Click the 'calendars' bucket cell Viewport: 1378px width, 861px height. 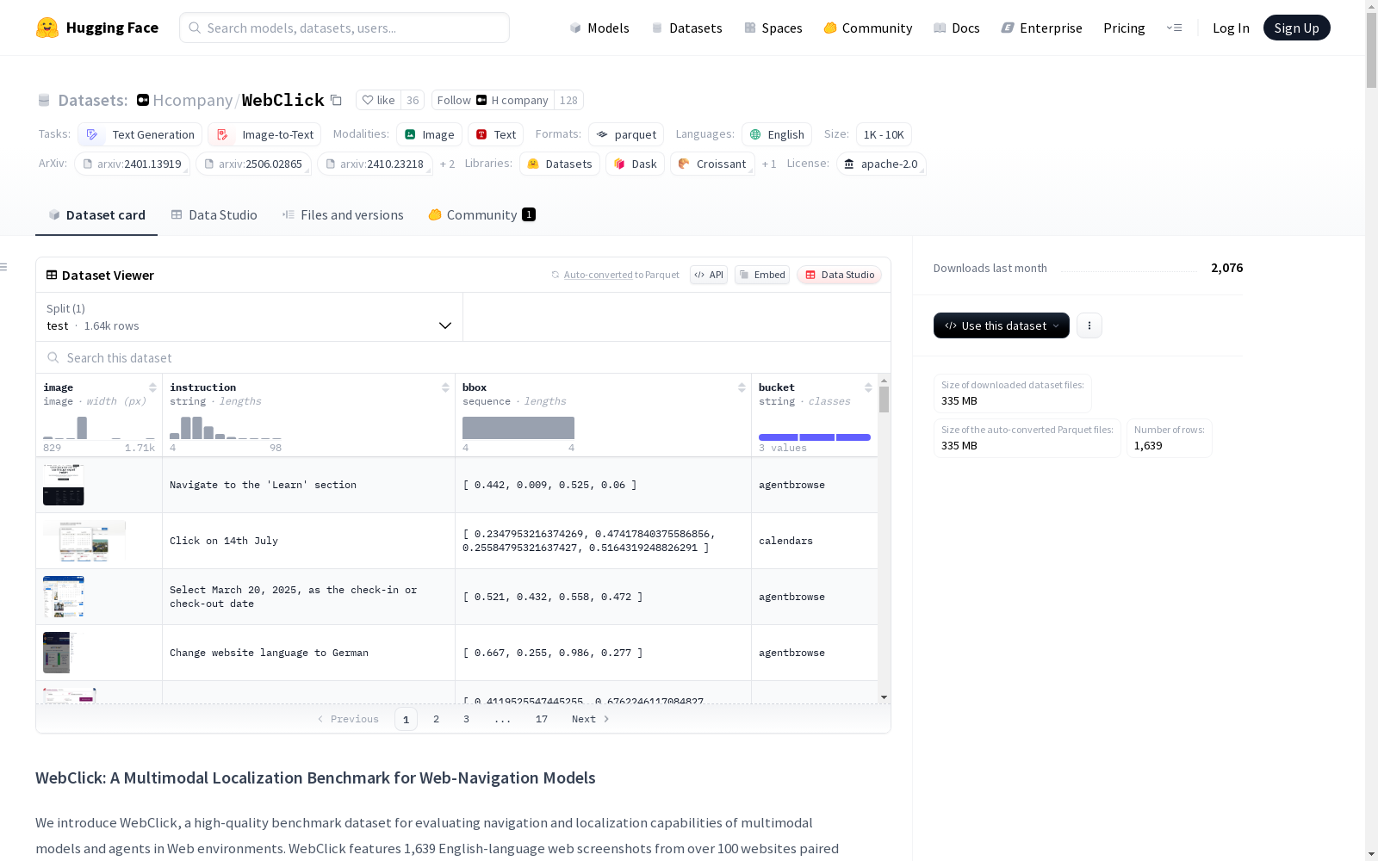(815, 541)
